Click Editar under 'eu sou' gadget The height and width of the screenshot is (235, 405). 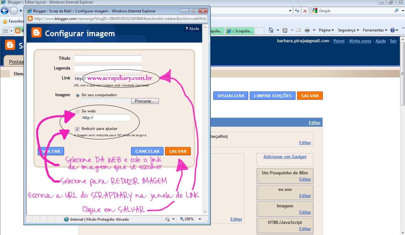point(305,196)
